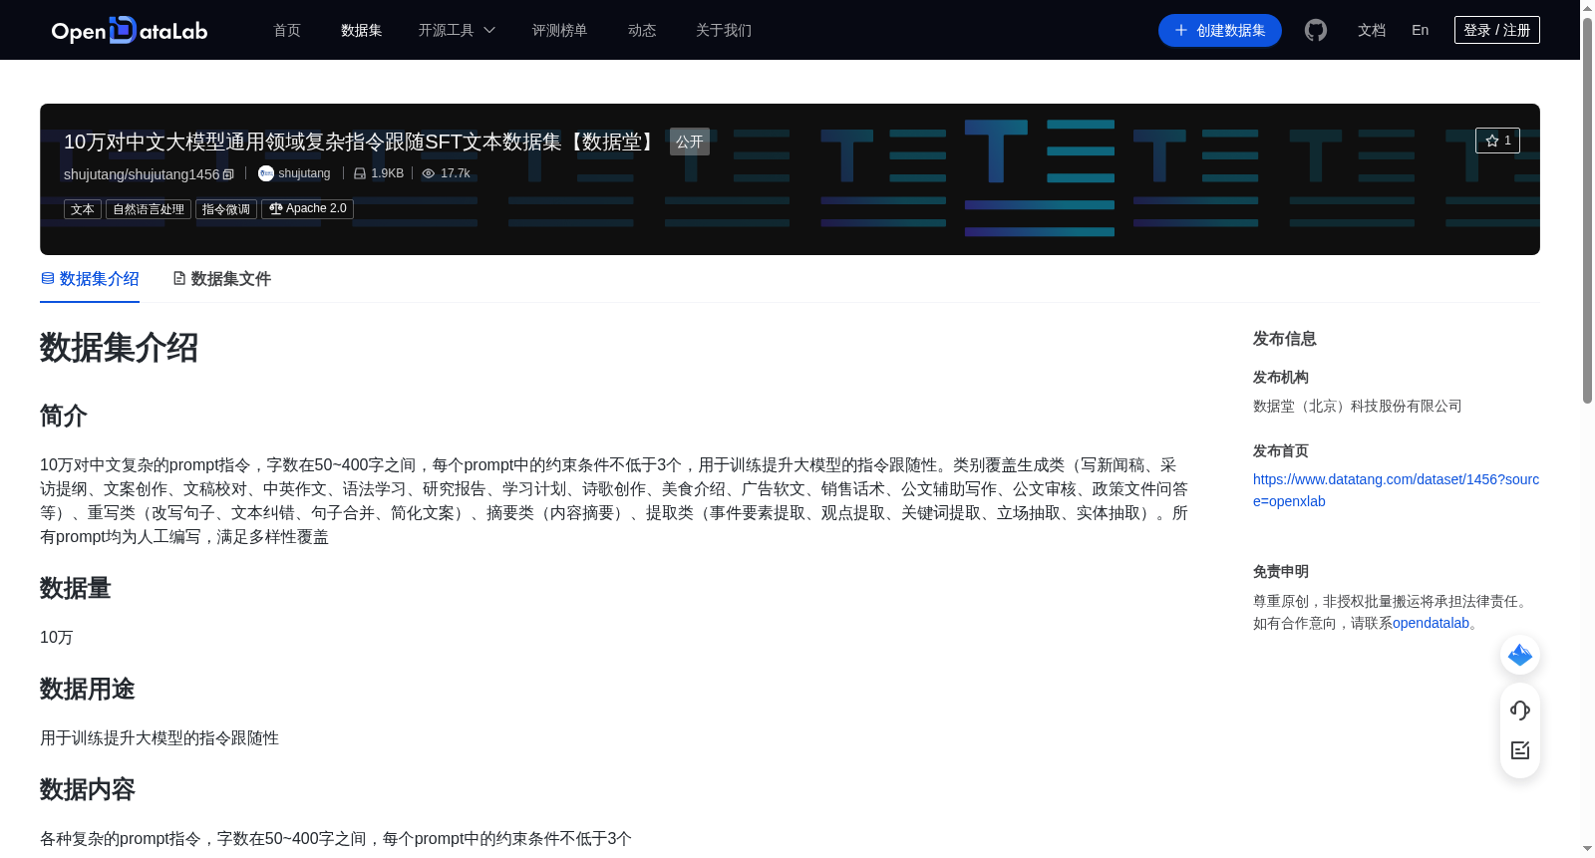Copy the shujutang/shujutang1456 dataset path
This screenshot has height=858, width=1595.
pyautogui.click(x=228, y=174)
